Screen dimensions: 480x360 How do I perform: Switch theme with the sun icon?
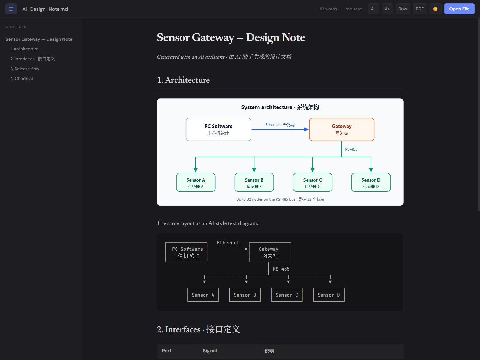pyautogui.click(x=435, y=9)
